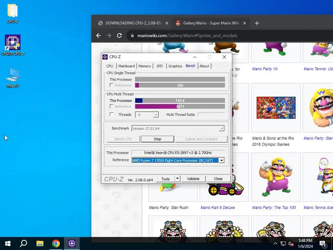The width and height of the screenshot is (333, 250).
Task: Click multi thread This Processor bar 742.4
Action: [180, 101]
